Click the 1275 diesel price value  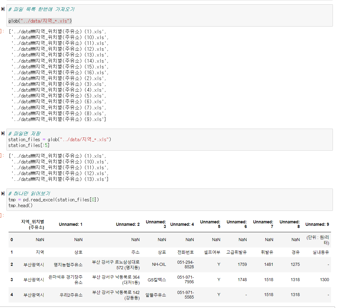pos(295,264)
